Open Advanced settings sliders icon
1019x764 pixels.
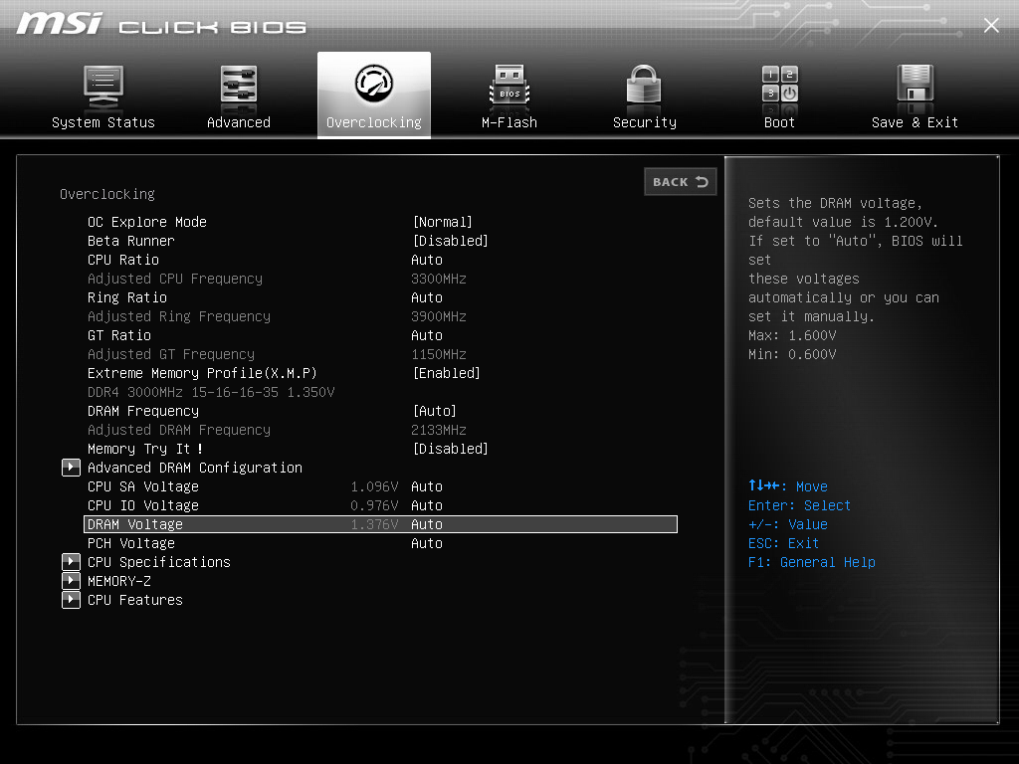239,86
